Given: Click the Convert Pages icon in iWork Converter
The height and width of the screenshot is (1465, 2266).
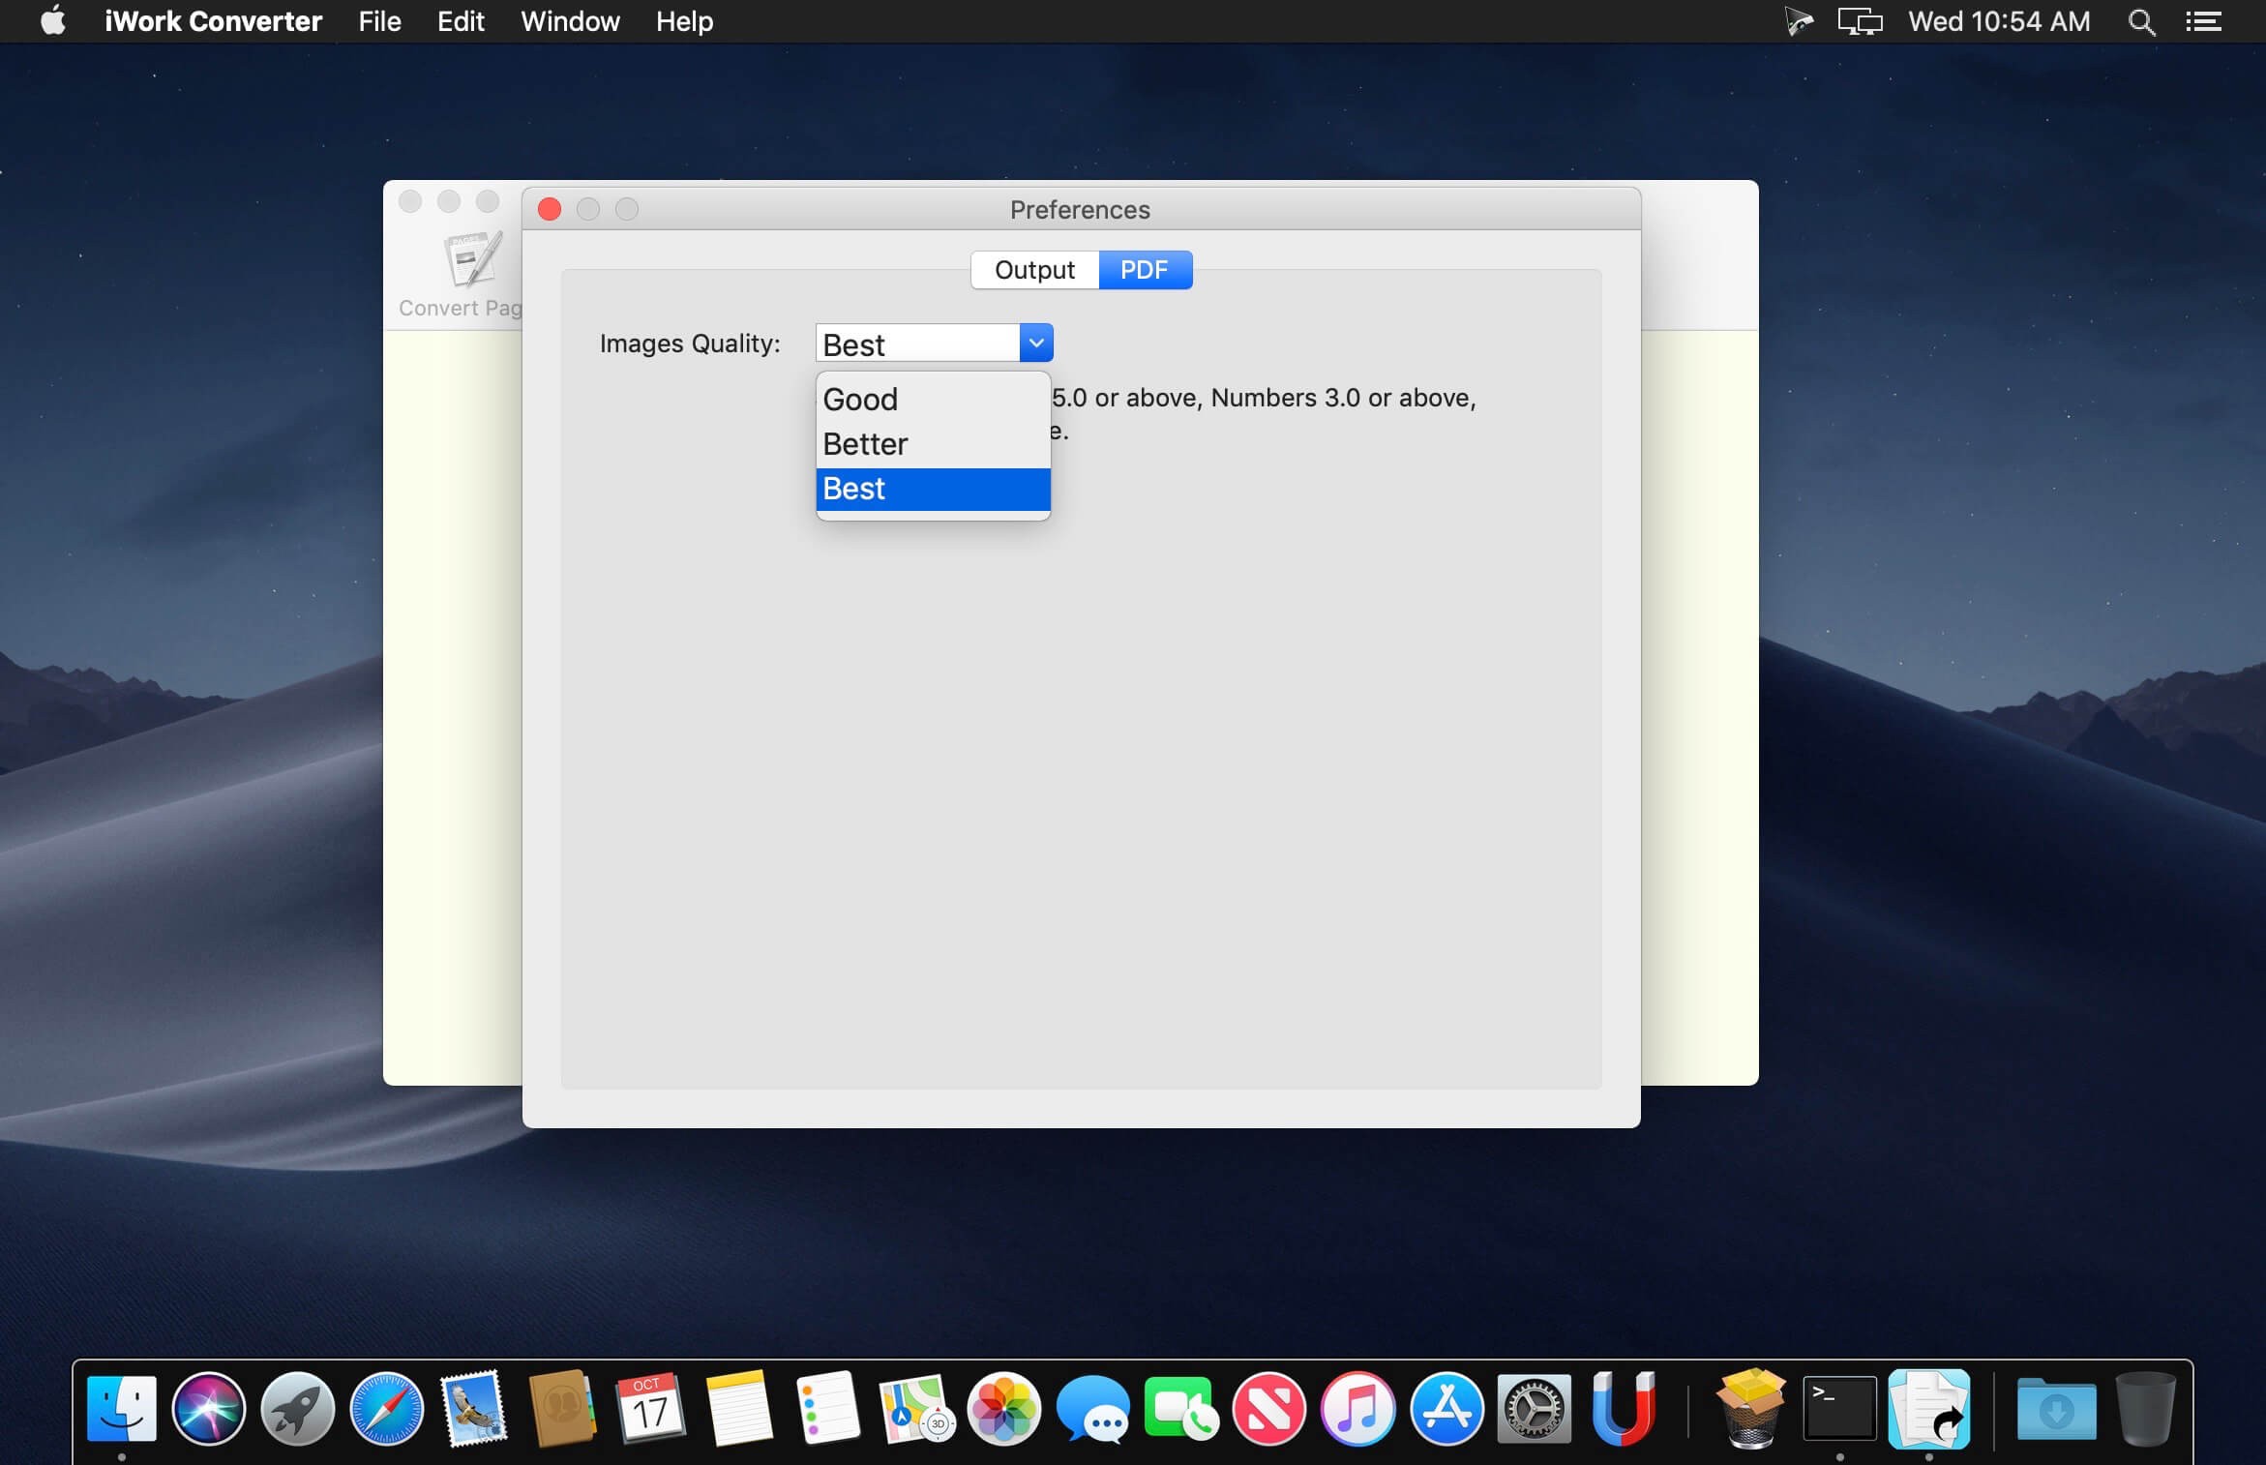Looking at the screenshot, I should click(x=469, y=259).
